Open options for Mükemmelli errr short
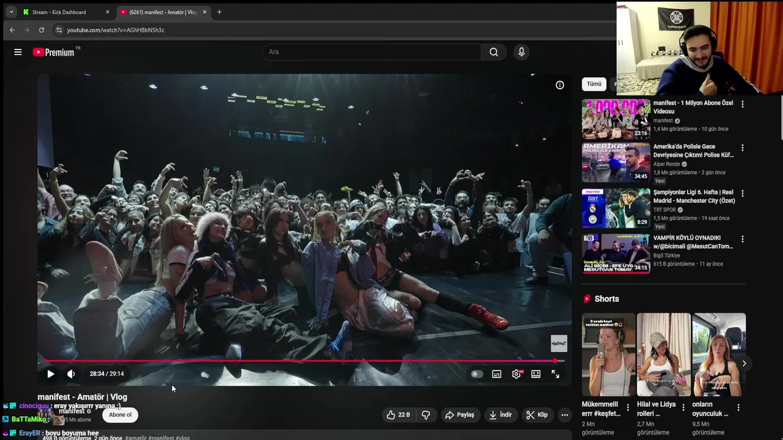This screenshot has width=783, height=440. point(628,408)
